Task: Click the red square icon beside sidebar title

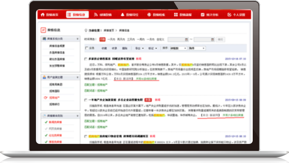Action: click(43, 30)
